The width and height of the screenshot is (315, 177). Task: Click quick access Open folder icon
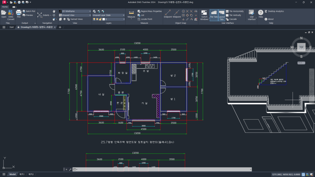click(11, 2)
